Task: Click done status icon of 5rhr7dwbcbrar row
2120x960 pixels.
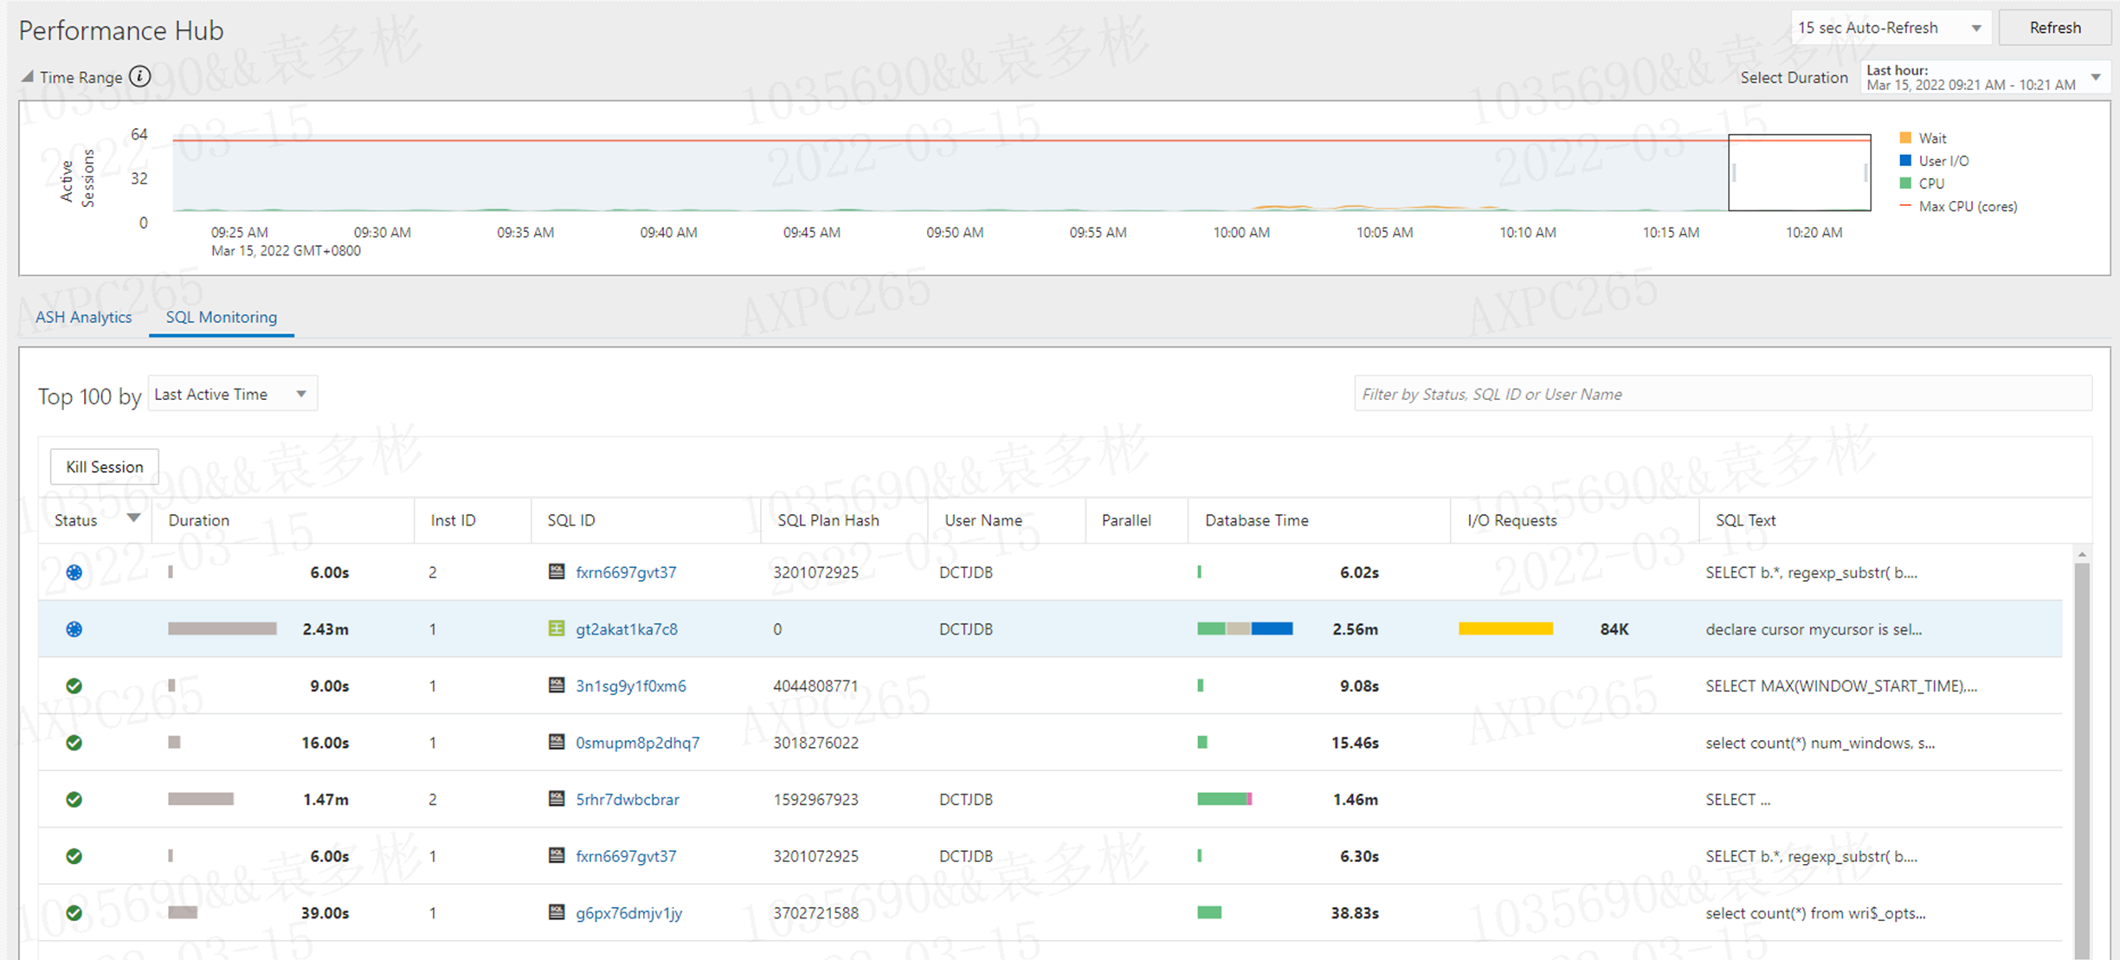Action: coord(74,799)
